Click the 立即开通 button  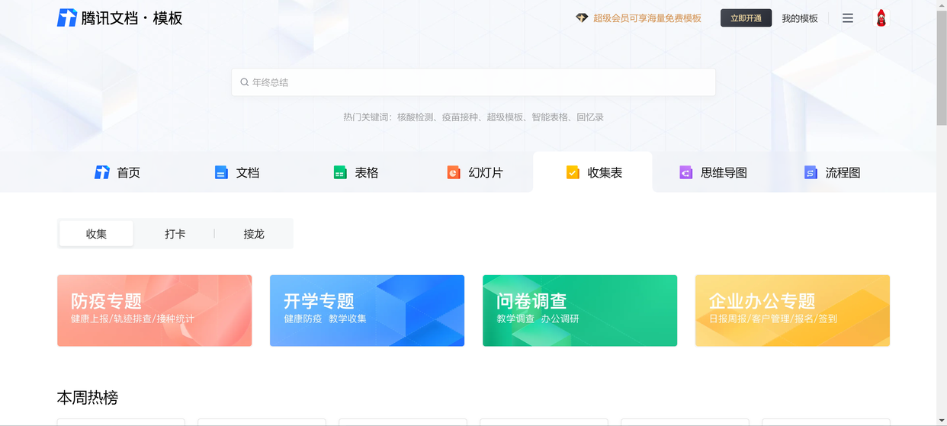(x=746, y=18)
